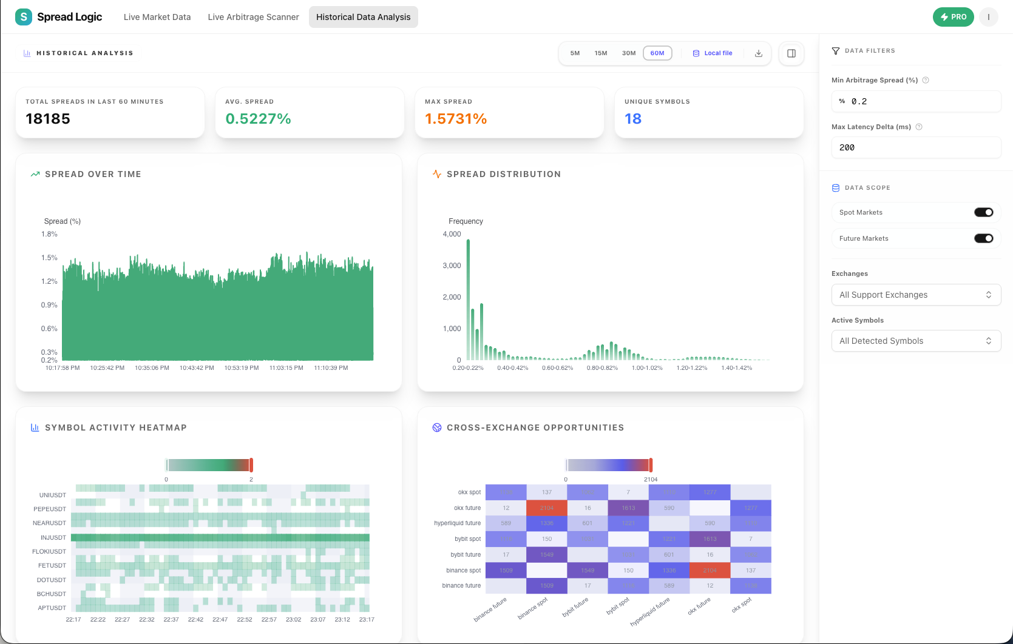This screenshot has width=1013, height=644.
Task: Select the 15M time range
Action: [601, 53]
